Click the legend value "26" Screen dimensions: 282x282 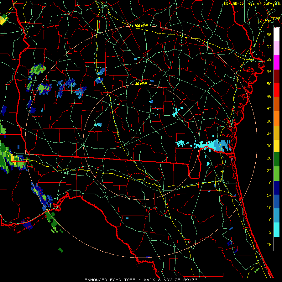(269, 158)
